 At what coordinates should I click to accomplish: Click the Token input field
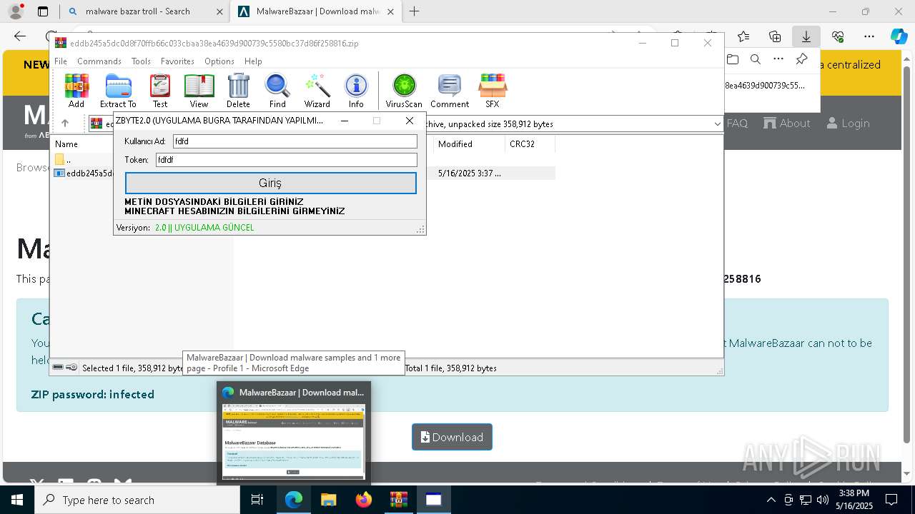click(x=286, y=160)
